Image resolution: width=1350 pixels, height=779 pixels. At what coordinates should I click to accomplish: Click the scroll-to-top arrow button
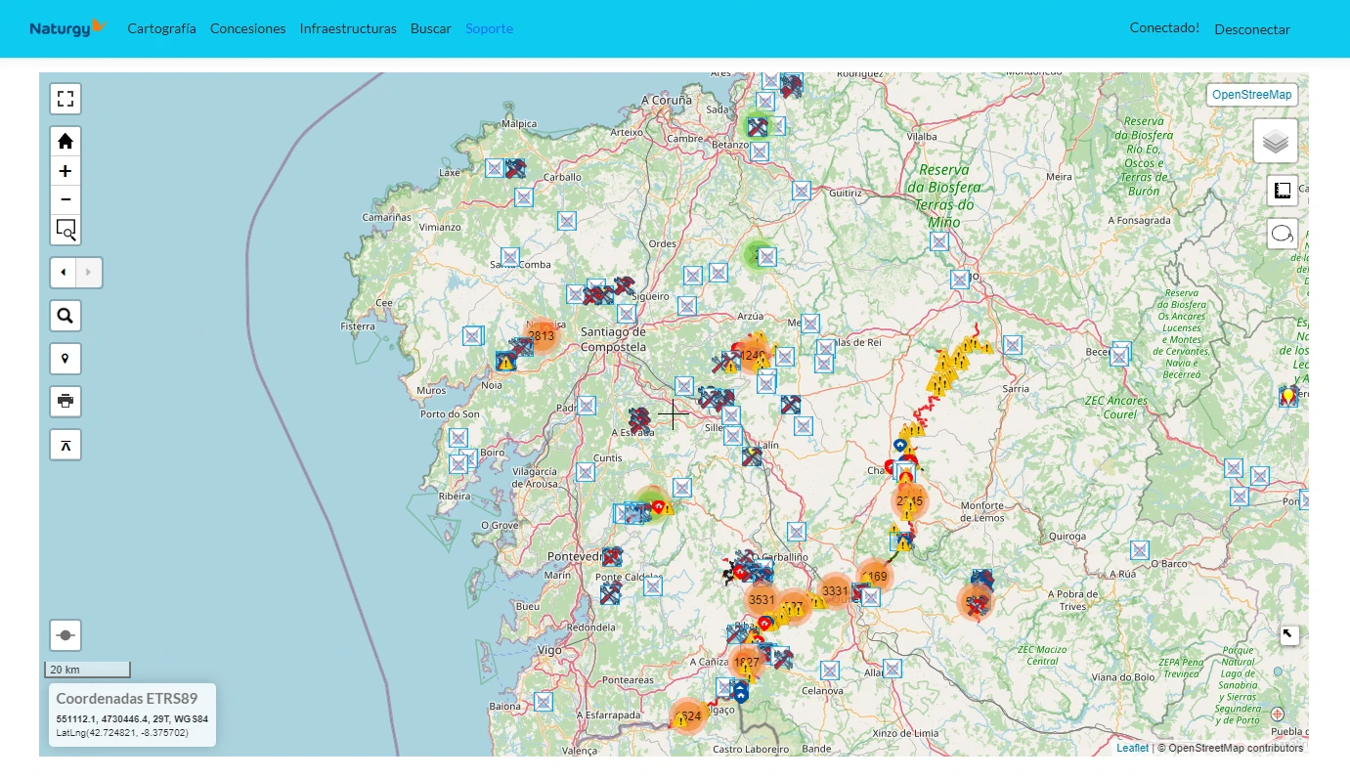[x=65, y=445]
